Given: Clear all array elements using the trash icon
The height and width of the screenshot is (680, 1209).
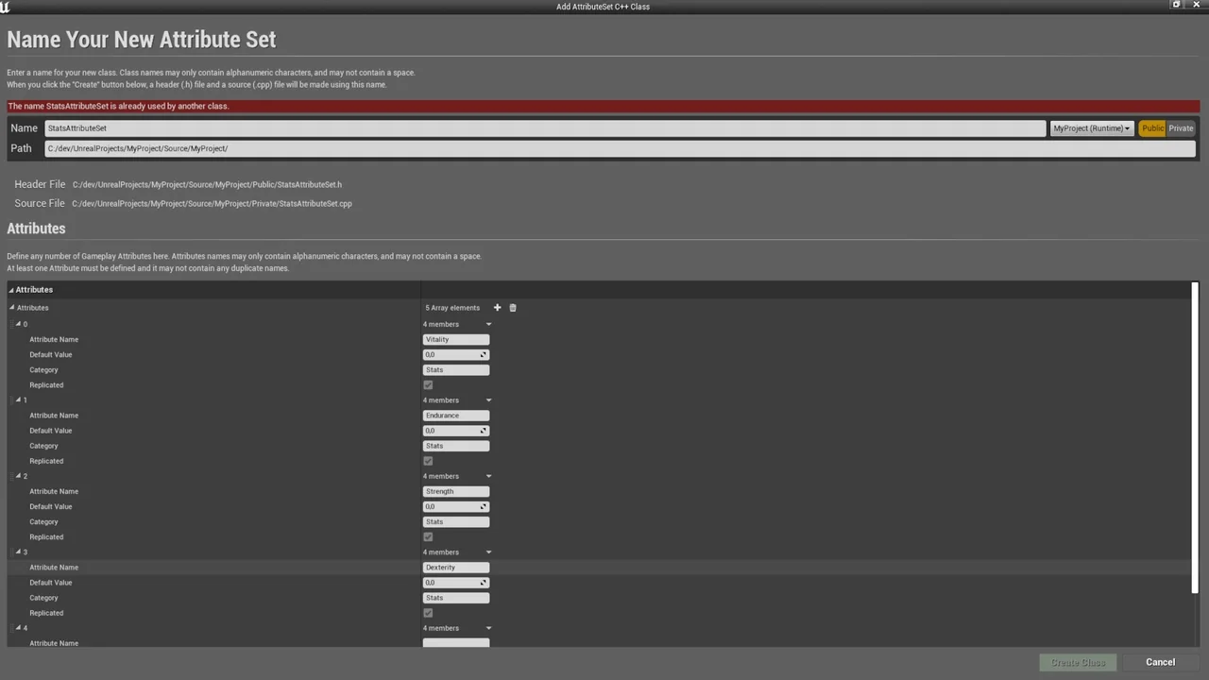Looking at the screenshot, I should [x=512, y=307].
